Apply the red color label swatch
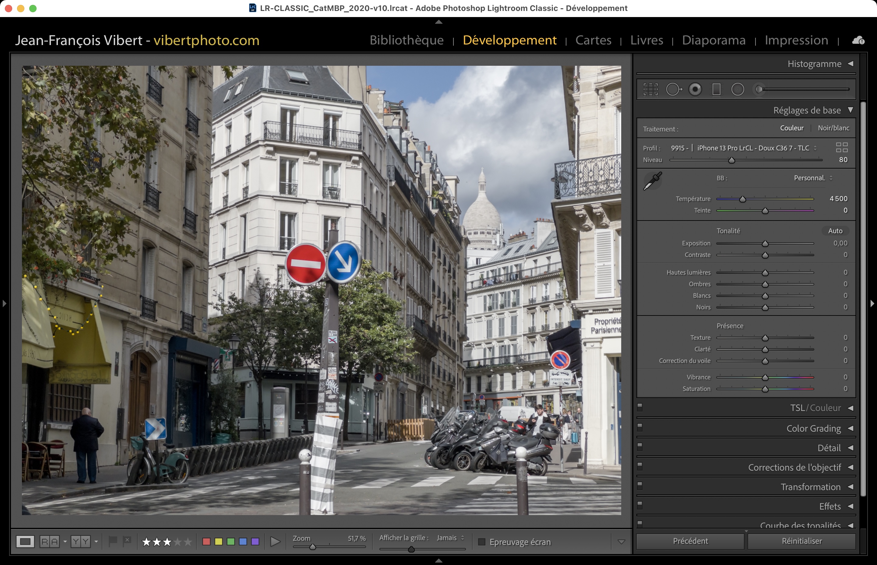The width and height of the screenshot is (877, 565). tap(206, 542)
